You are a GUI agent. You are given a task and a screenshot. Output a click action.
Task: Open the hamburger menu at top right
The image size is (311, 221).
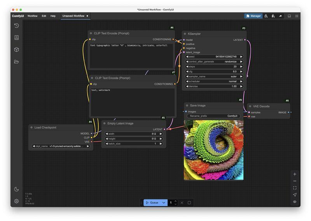(x=297, y=16)
